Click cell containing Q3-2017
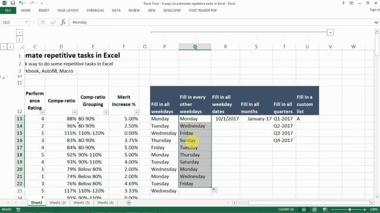The image size is (380, 213). click(284, 133)
